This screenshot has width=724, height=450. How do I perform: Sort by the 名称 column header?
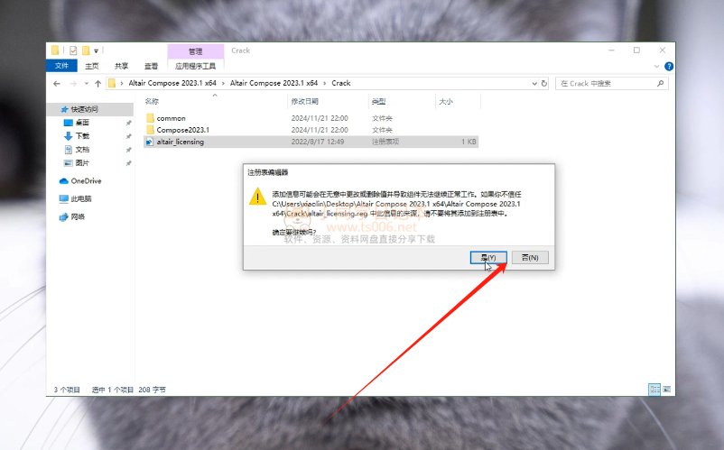[152, 101]
